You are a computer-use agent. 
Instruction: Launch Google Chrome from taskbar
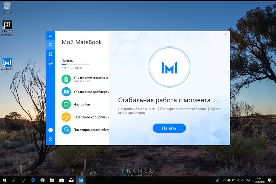[x=42, y=180]
